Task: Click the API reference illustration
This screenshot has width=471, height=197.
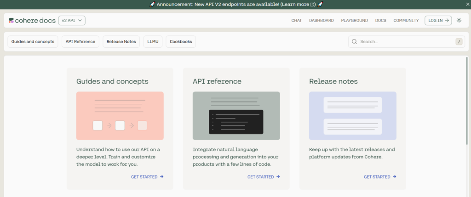Action: 236,116
